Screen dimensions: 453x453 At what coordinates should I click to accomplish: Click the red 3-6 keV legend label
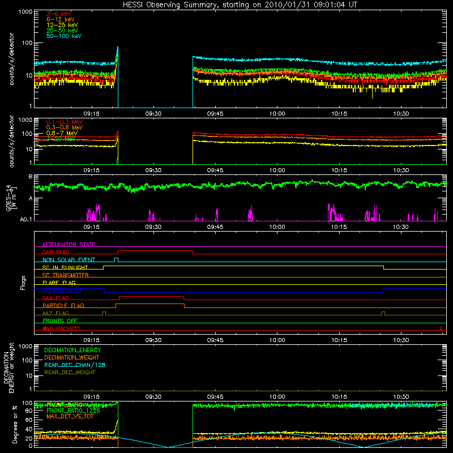coord(59,14)
